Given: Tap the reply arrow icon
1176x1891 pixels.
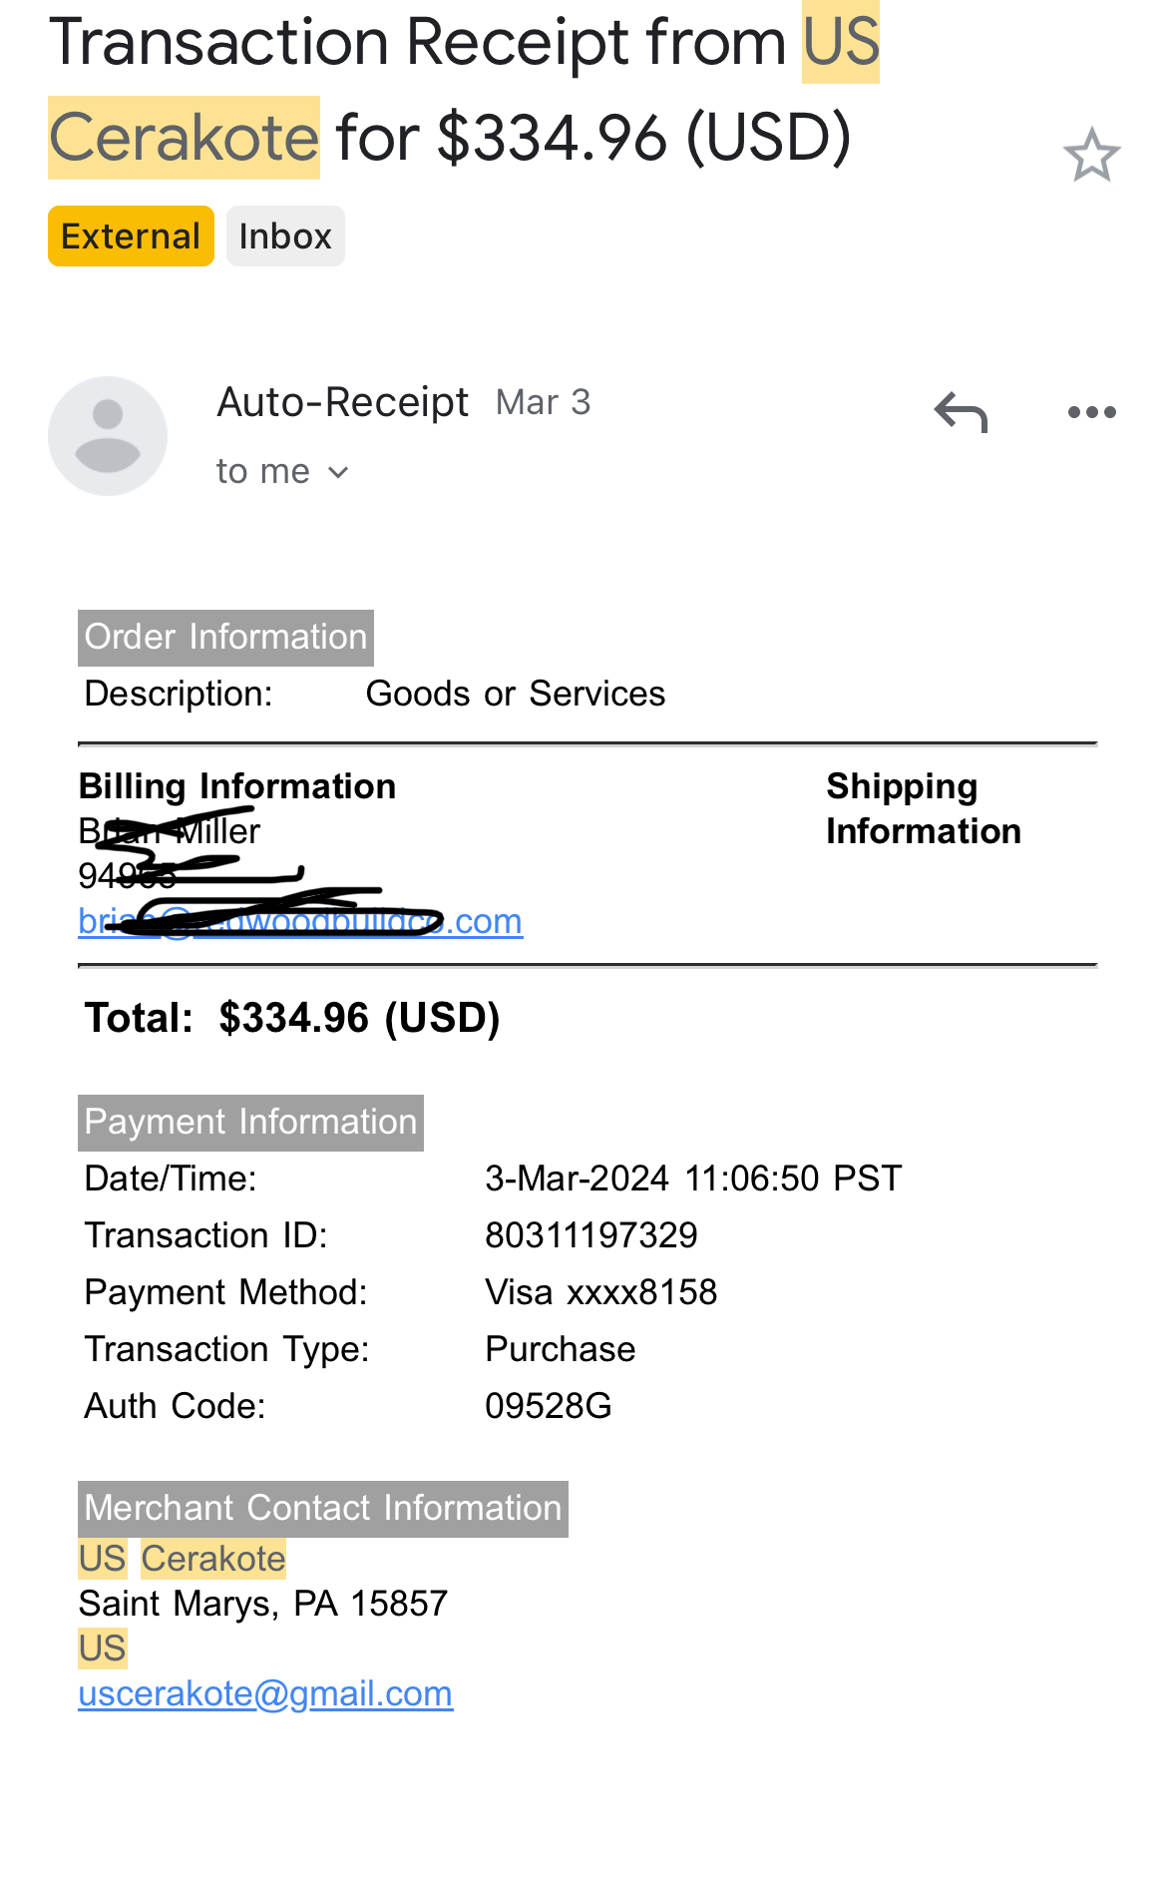Looking at the screenshot, I should 961,412.
